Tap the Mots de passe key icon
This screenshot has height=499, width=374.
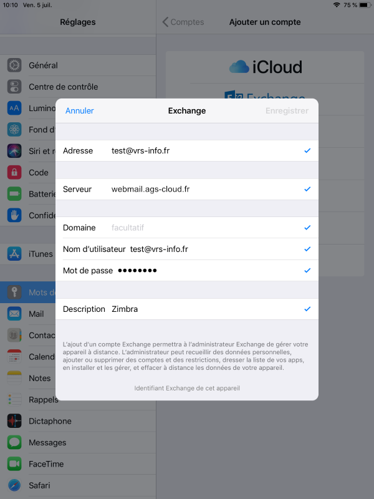(x=14, y=292)
